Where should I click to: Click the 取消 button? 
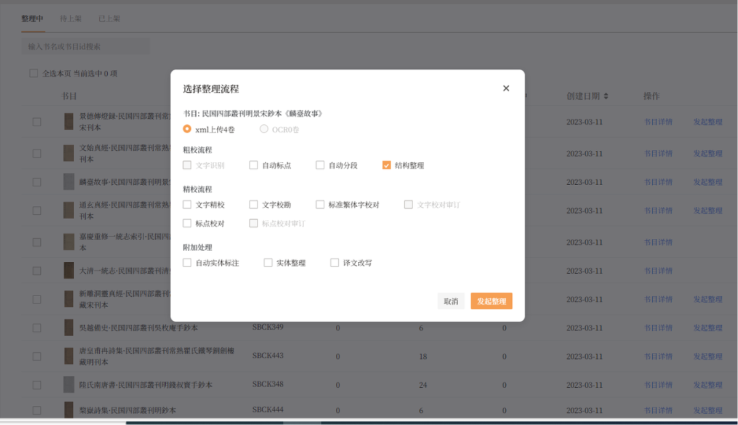(x=451, y=301)
